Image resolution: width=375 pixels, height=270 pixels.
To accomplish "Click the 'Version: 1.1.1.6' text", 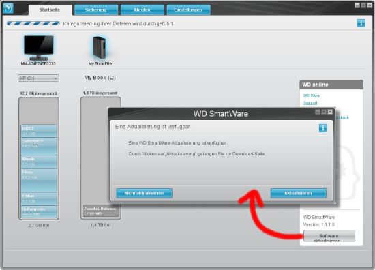I will pos(319,224).
